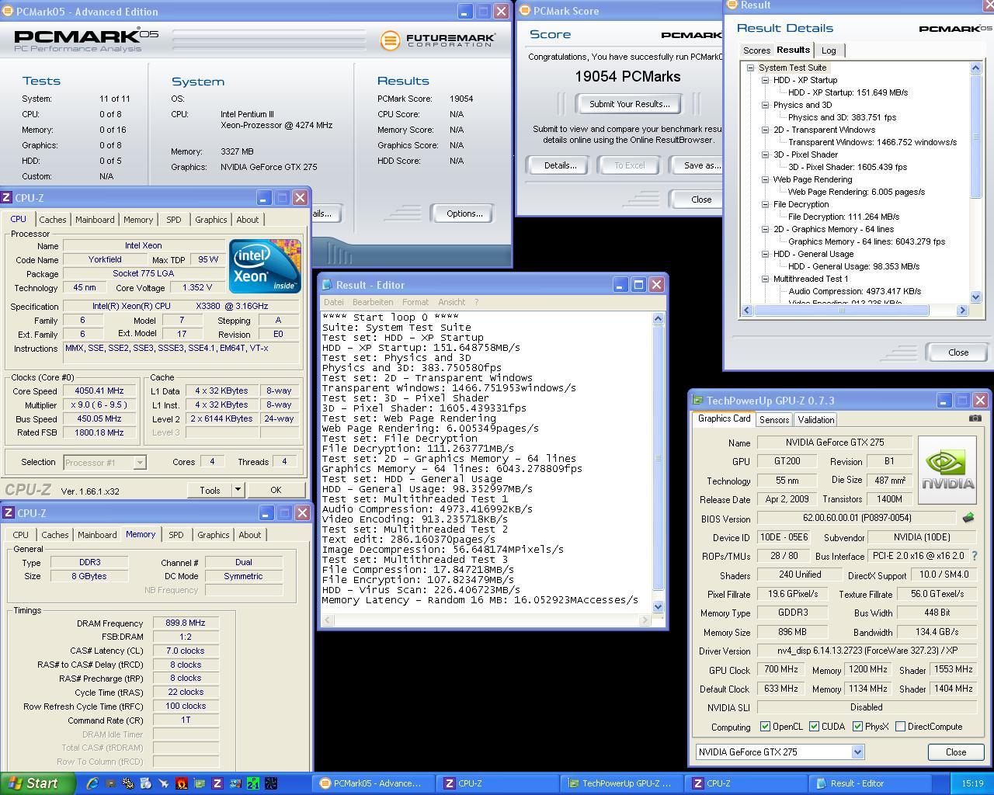Open the Format menu in Result Editor
This screenshot has width=994, height=795.
click(415, 302)
